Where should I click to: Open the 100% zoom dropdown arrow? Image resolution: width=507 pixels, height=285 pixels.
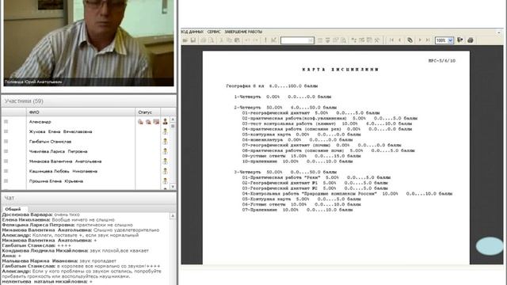(x=451, y=40)
